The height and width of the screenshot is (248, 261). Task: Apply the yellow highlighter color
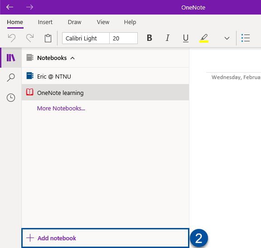coord(204,38)
